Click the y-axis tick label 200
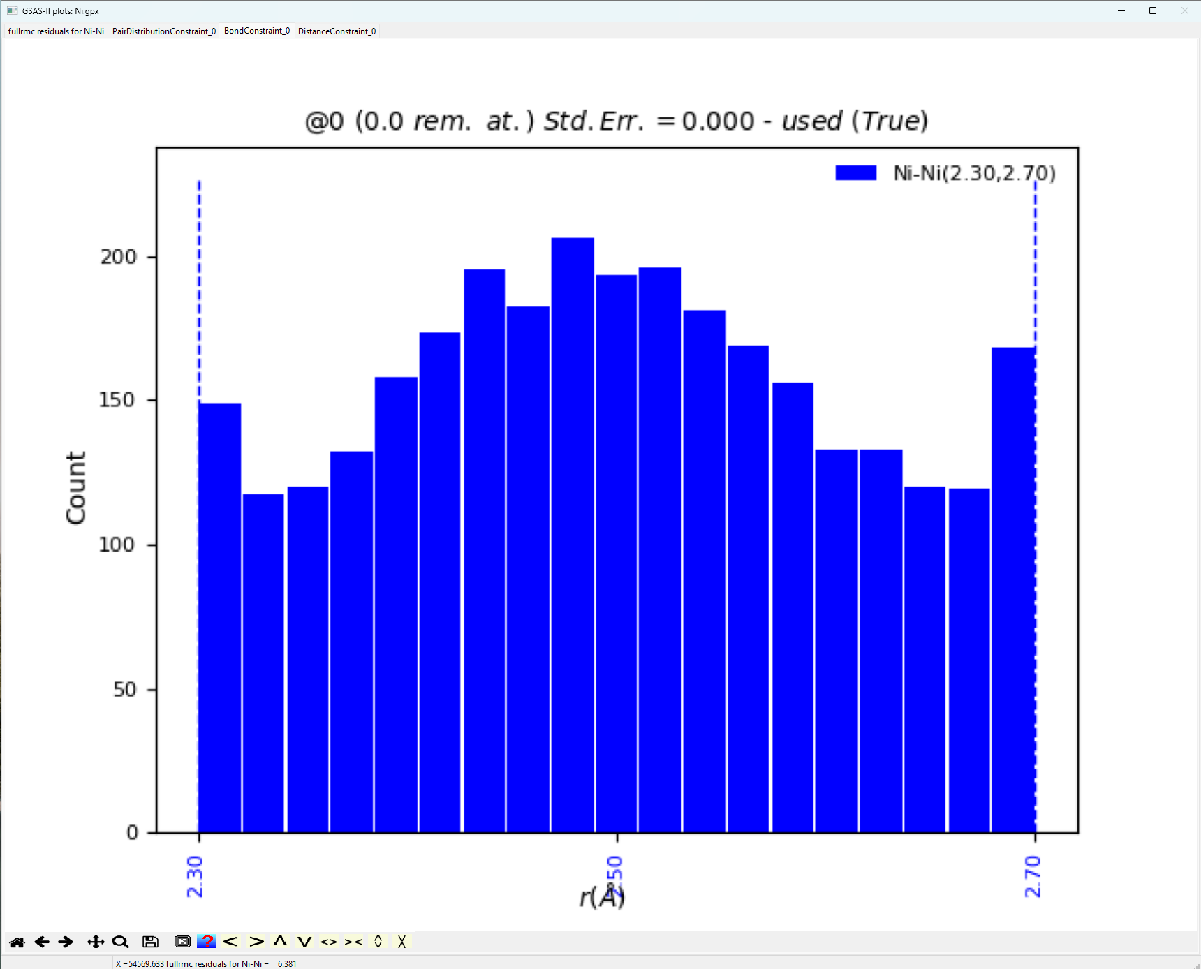This screenshot has height=969, width=1201. tap(118, 257)
